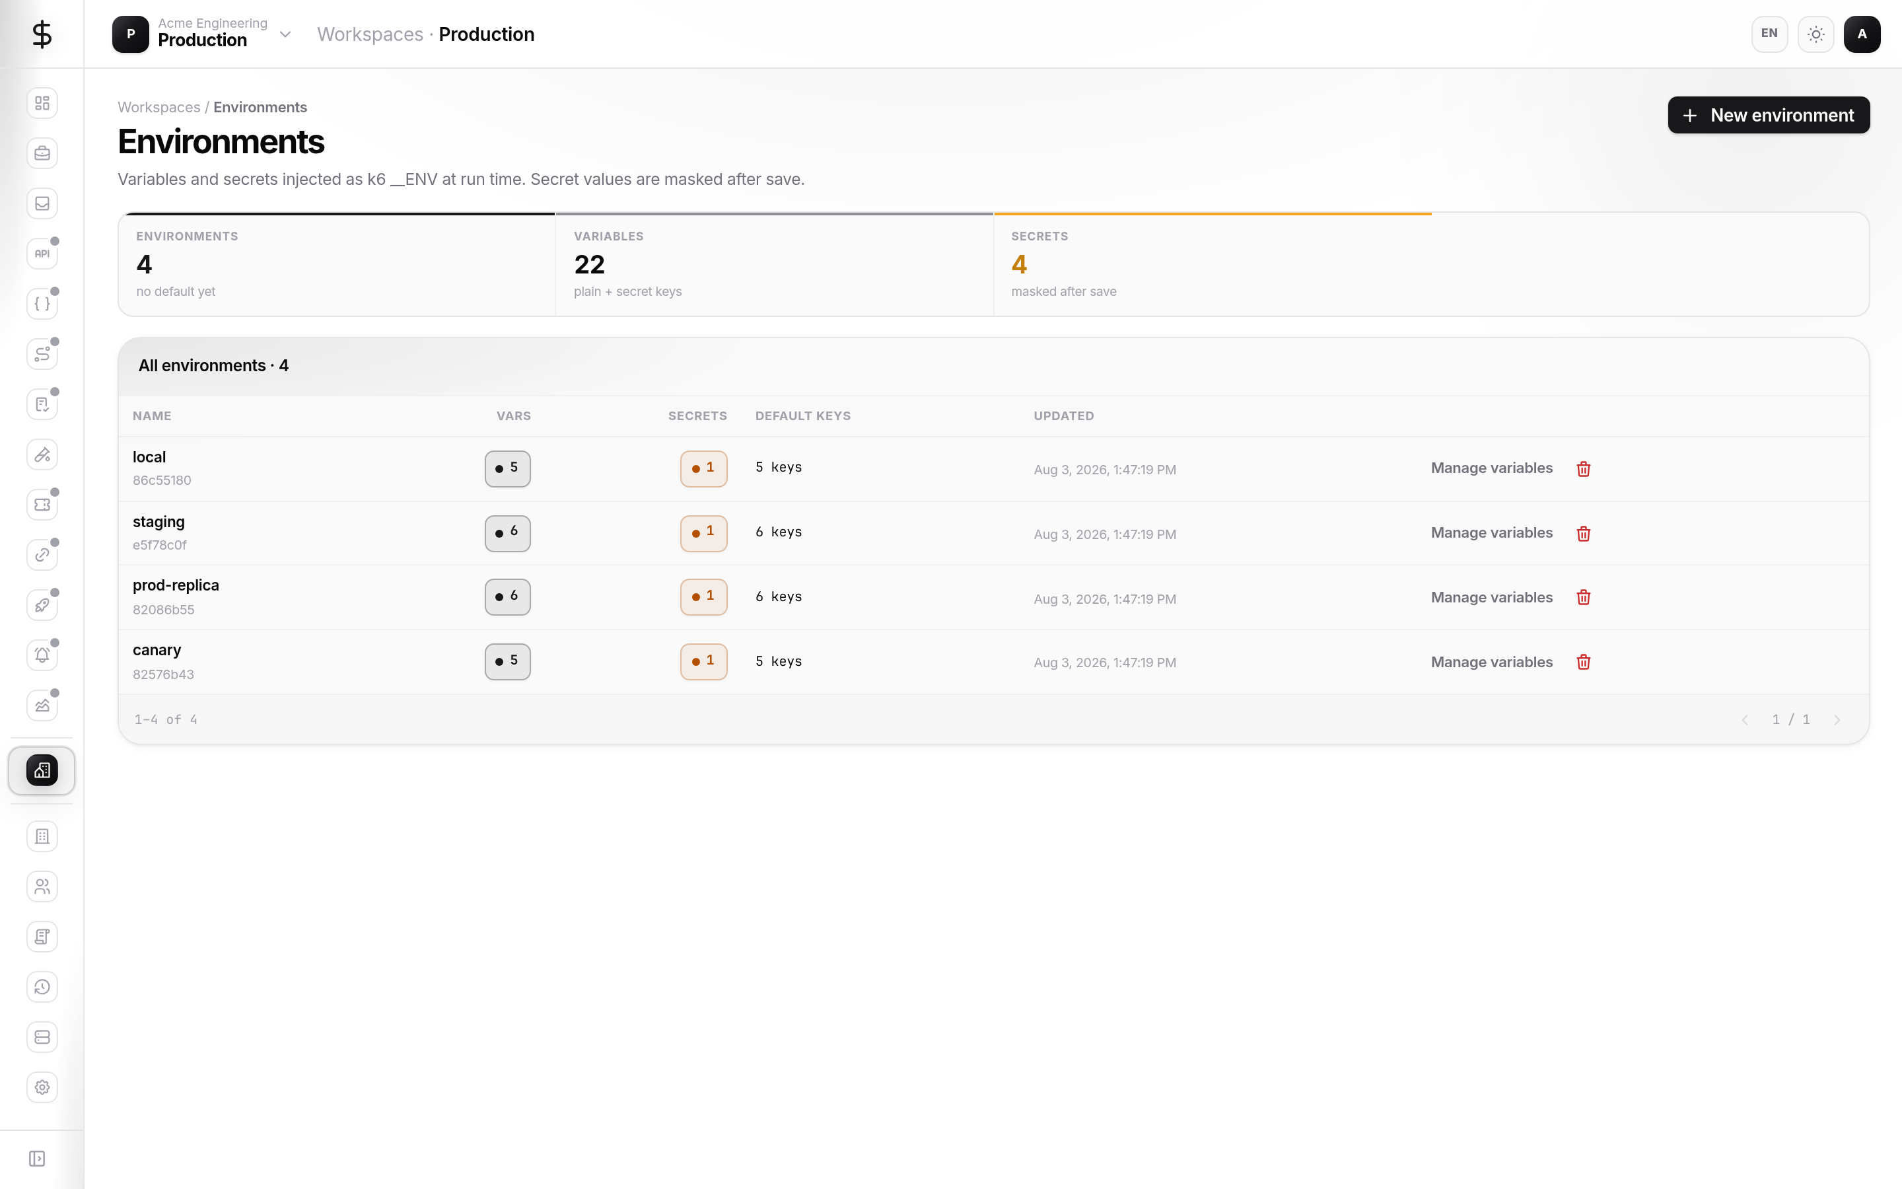This screenshot has height=1189, width=1902.
Task: Open the office building icon in sidebar
Action: click(42, 837)
